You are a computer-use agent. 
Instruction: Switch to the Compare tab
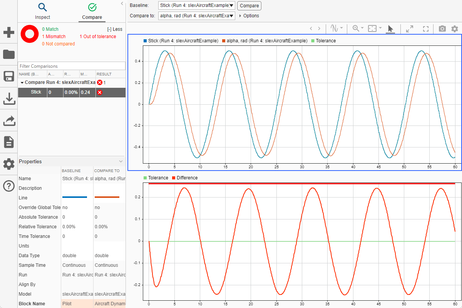click(x=92, y=12)
